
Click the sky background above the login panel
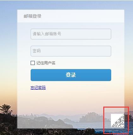coord(67,5)
